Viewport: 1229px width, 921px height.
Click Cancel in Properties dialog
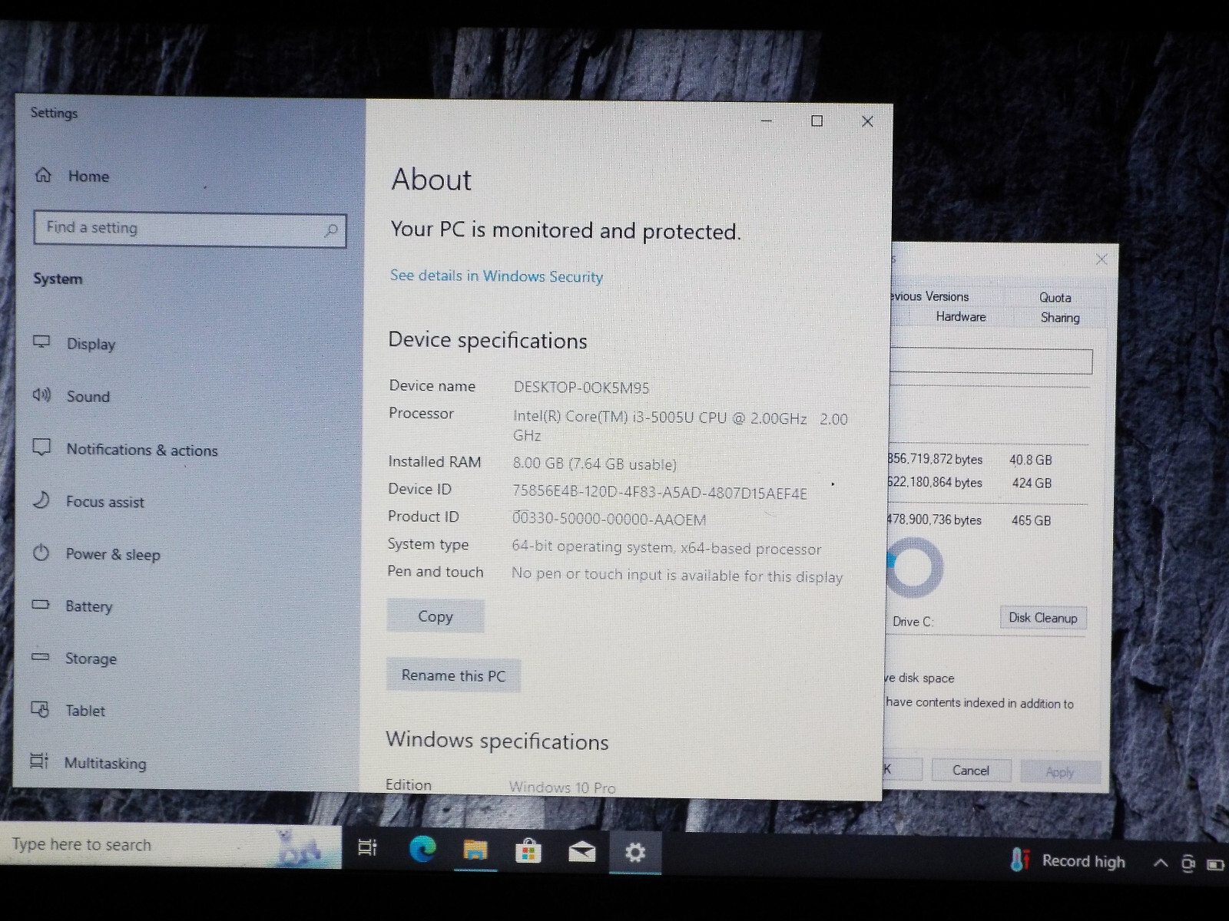(971, 770)
